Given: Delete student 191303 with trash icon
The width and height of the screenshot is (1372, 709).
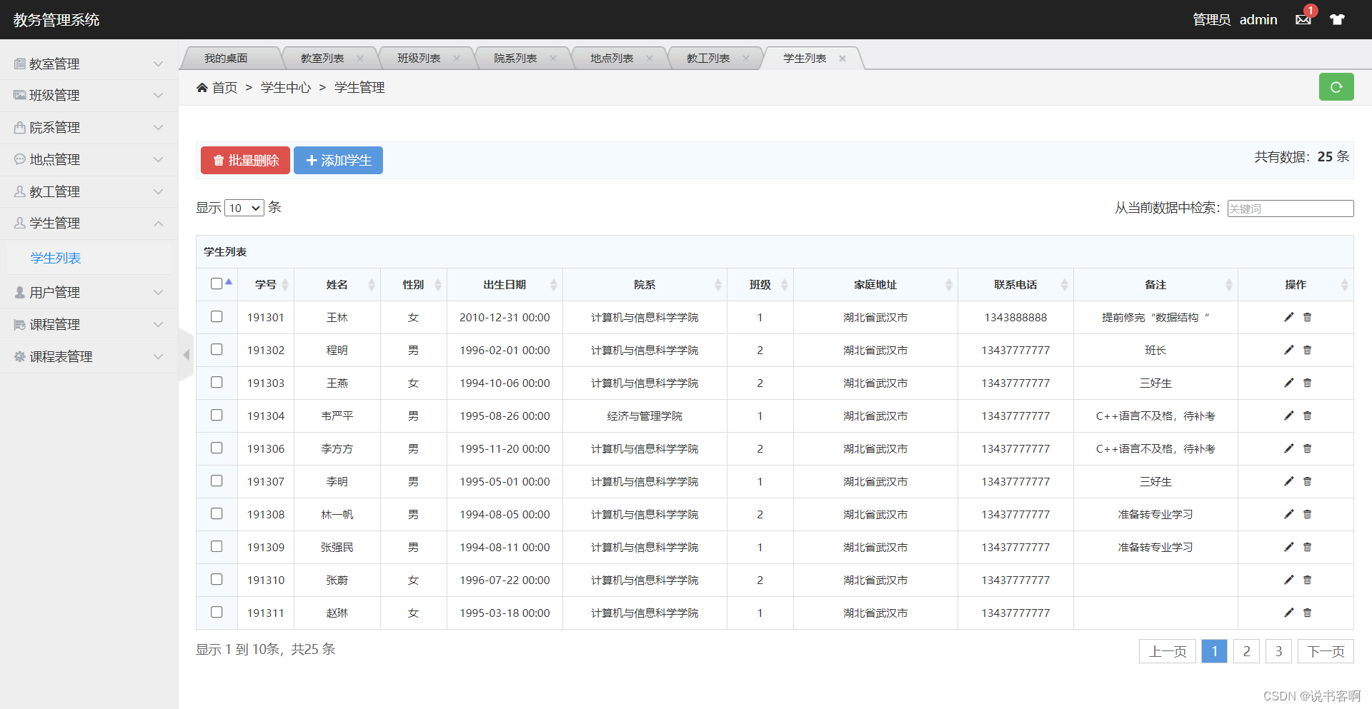Looking at the screenshot, I should click(x=1307, y=383).
